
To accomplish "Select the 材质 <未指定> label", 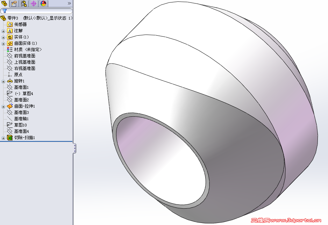I will tap(28, 50).
